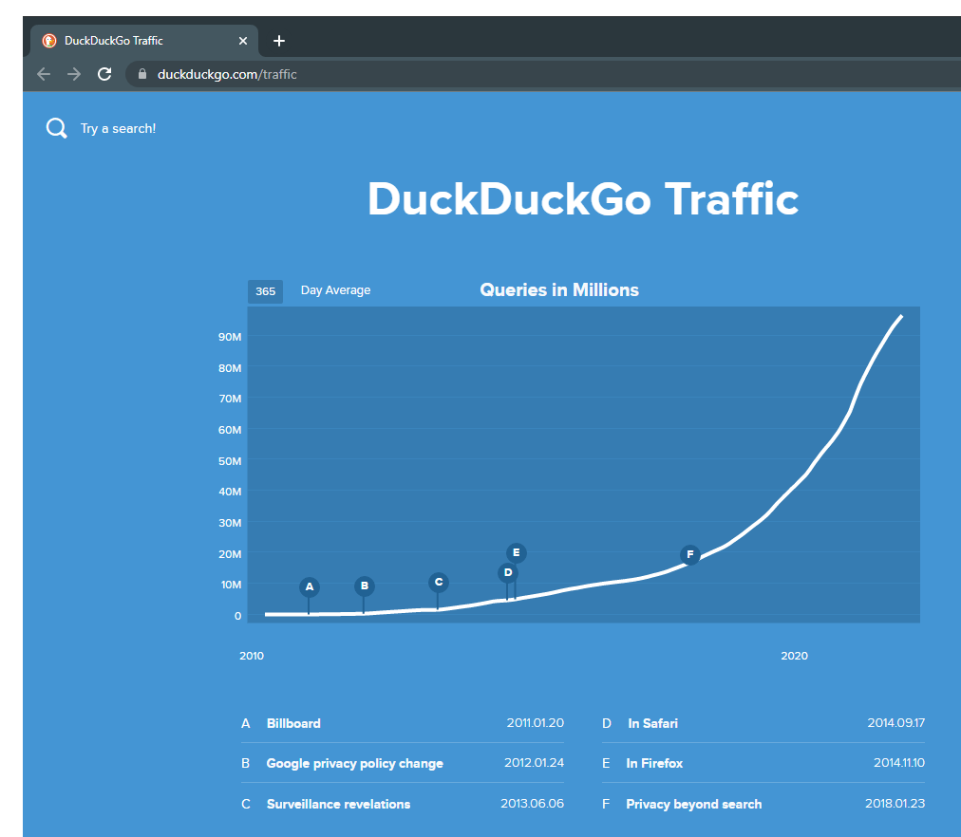Click the 2020 x-axis label
This screenshot has height=837, width=961.
click(794, 656)
